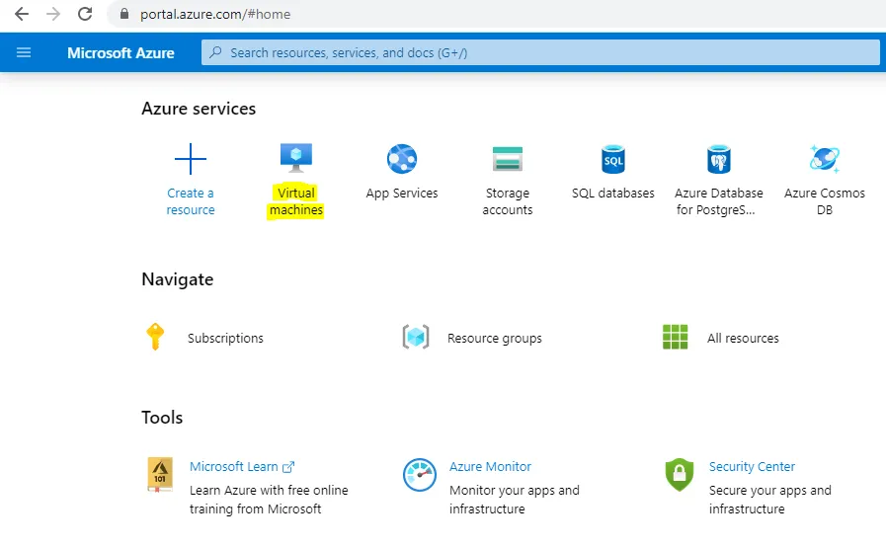The image size is (886, 547).
Task: Click the padlock site security icon
Action: pos(124,14)
